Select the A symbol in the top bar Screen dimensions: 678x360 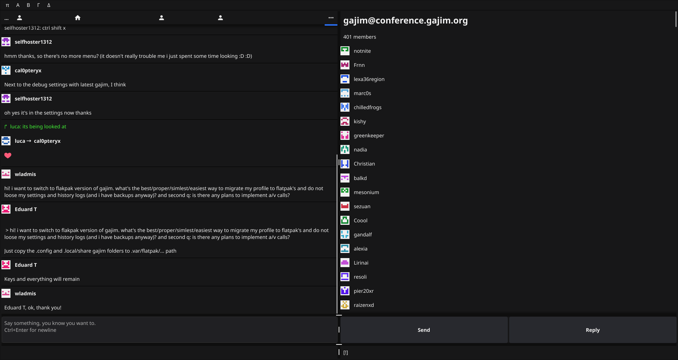(x=18, y=5)
